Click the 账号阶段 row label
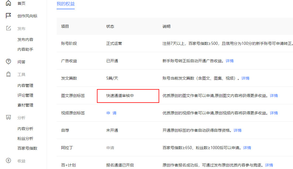 point(69,43)
